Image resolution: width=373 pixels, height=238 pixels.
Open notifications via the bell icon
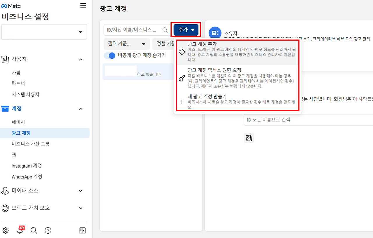20,231
